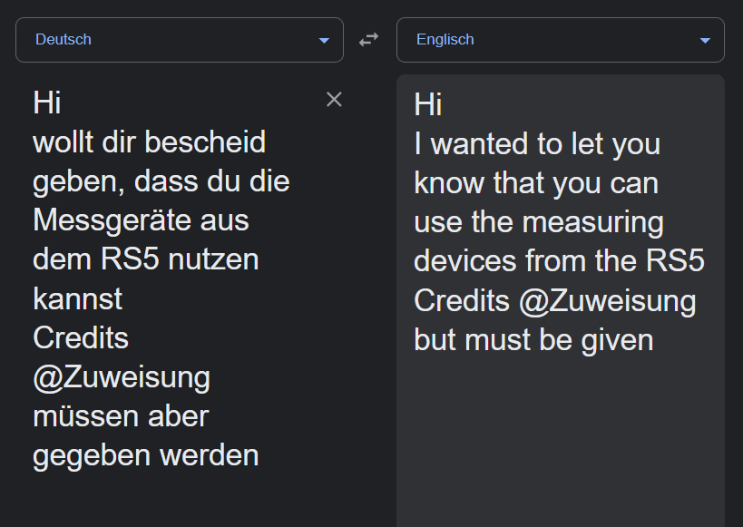This screenshot has height=527, width=743.
Task: Open the Deutsch source language dropdown
Action: point(179,40)
